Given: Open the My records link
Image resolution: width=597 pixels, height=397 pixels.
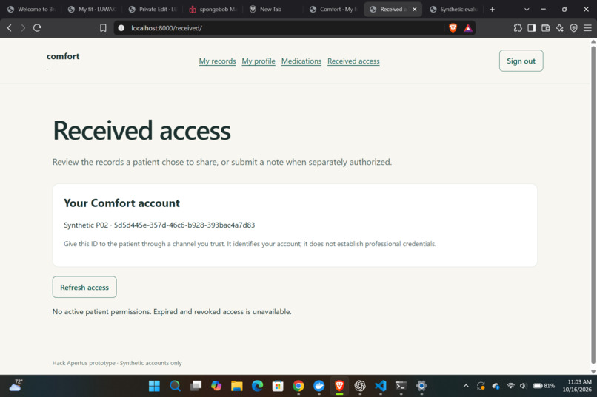Looking at the screenshot, I should [x=217, y=61].
